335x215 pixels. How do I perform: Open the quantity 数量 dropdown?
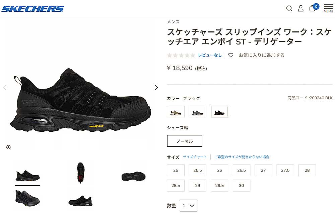[188, 206]
